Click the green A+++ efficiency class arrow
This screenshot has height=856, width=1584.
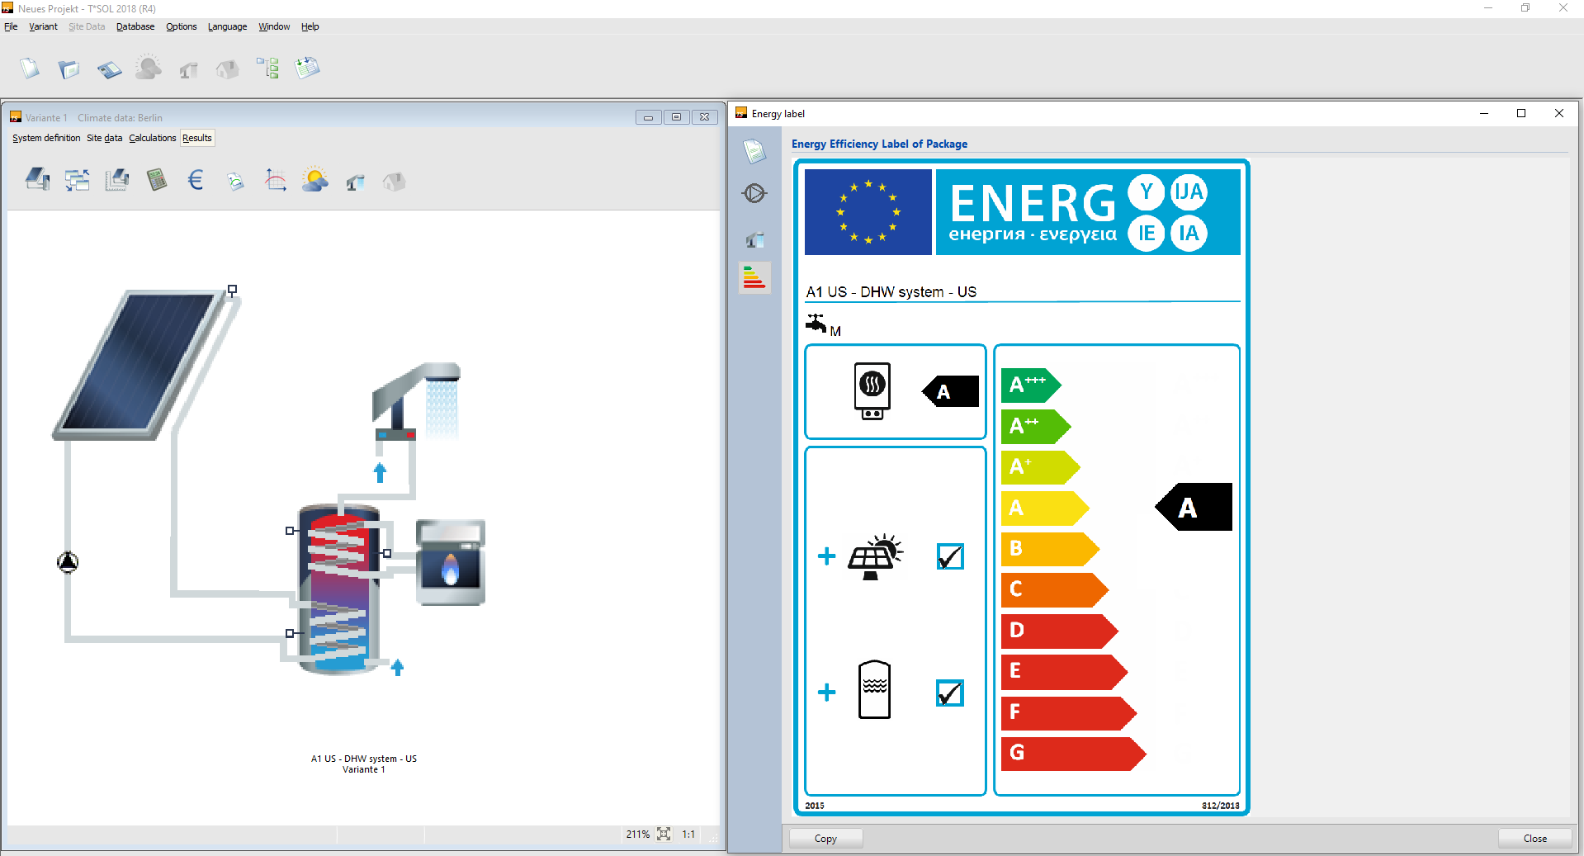point(1028,385)
